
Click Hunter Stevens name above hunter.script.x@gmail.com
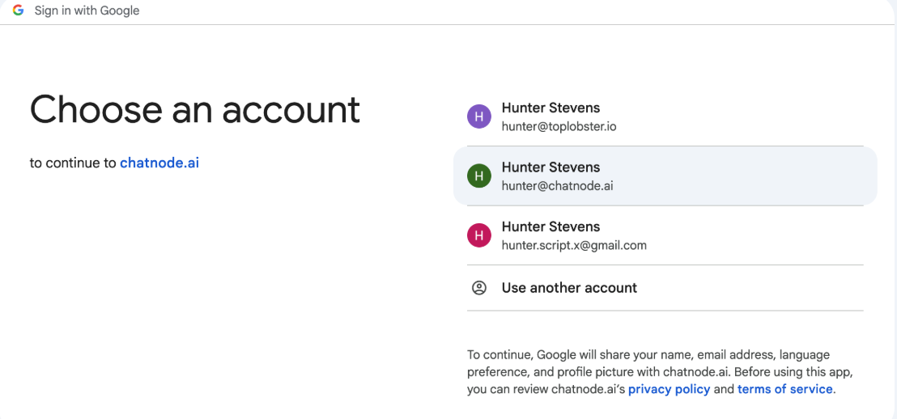pos(551,226)
